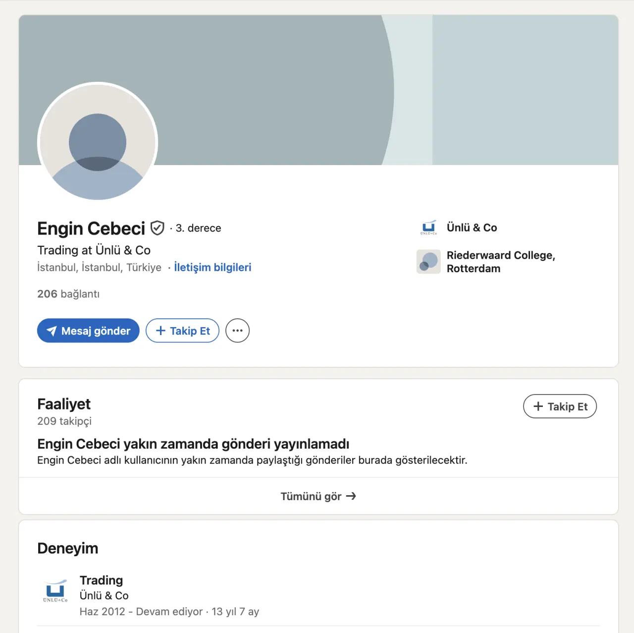Viewport: 634px width, 633px height.
Task: Click Tümünü gör to see all activity
Action: [x=311, y=496]
